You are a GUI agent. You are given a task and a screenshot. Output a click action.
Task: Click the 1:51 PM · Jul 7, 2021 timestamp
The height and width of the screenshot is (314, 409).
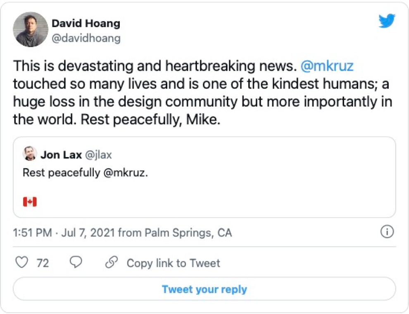64,233
